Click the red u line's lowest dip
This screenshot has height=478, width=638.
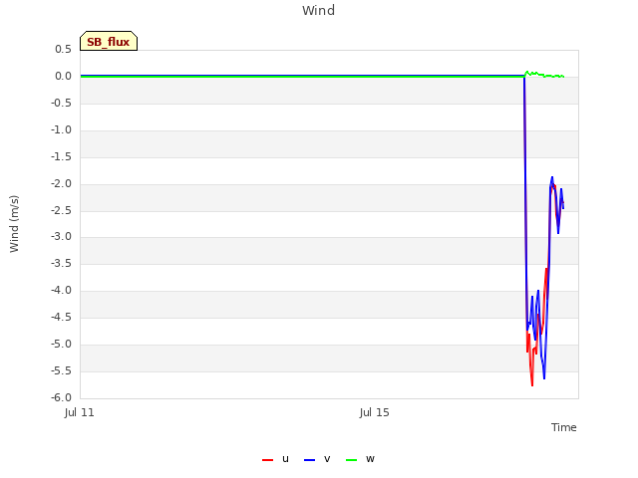click(532, 385)
